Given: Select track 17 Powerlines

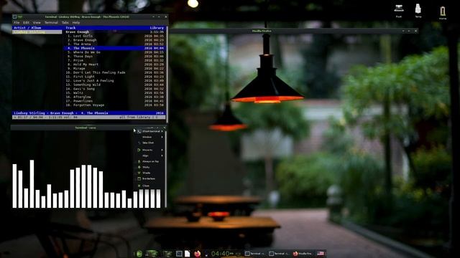Looking at the screenshot, I should (x=115, y=101).
